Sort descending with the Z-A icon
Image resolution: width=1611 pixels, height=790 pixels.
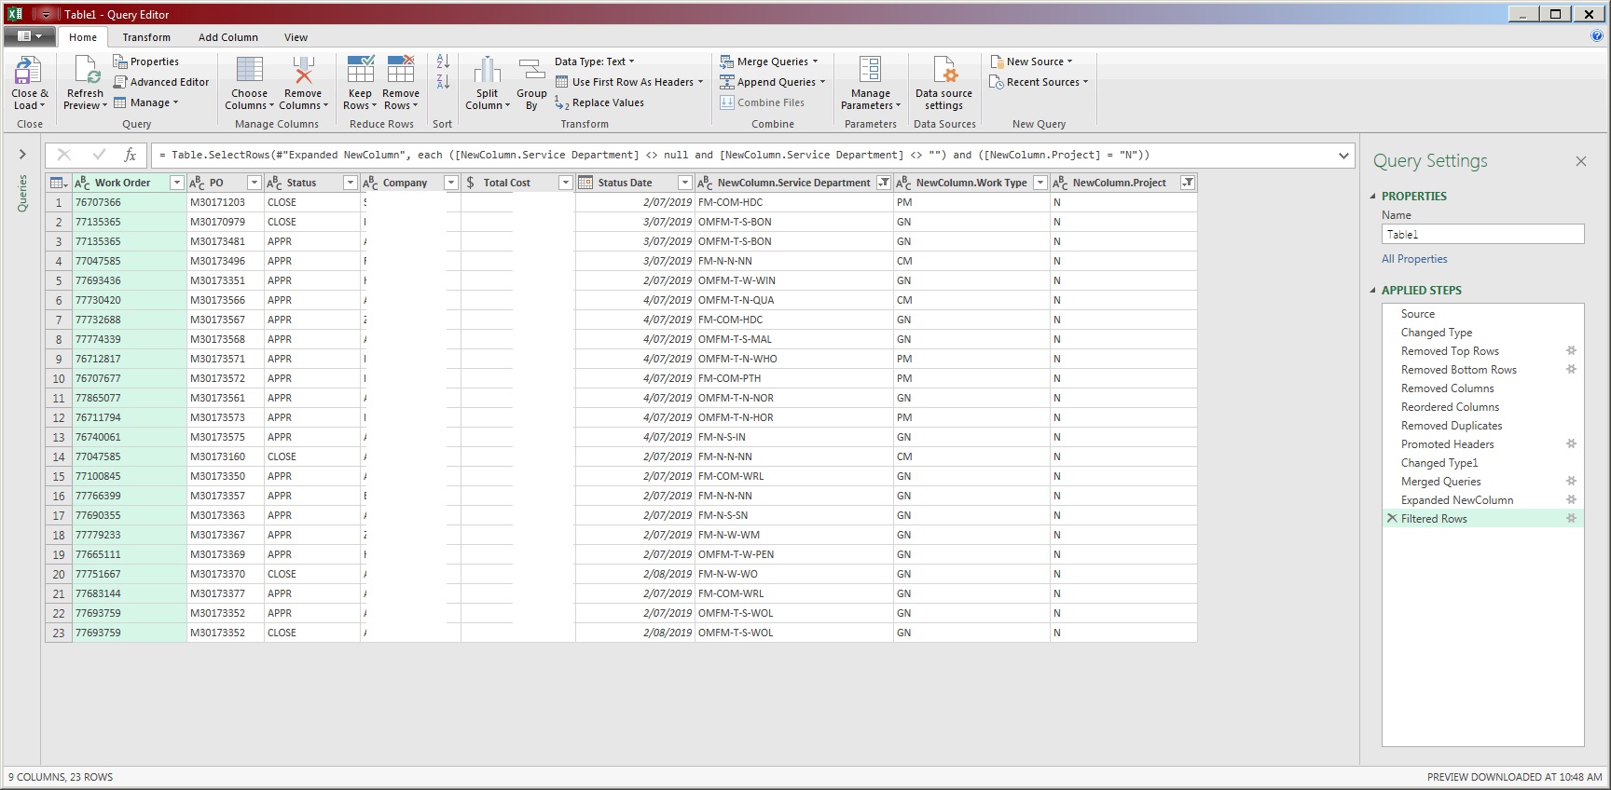tap(443, 82)
